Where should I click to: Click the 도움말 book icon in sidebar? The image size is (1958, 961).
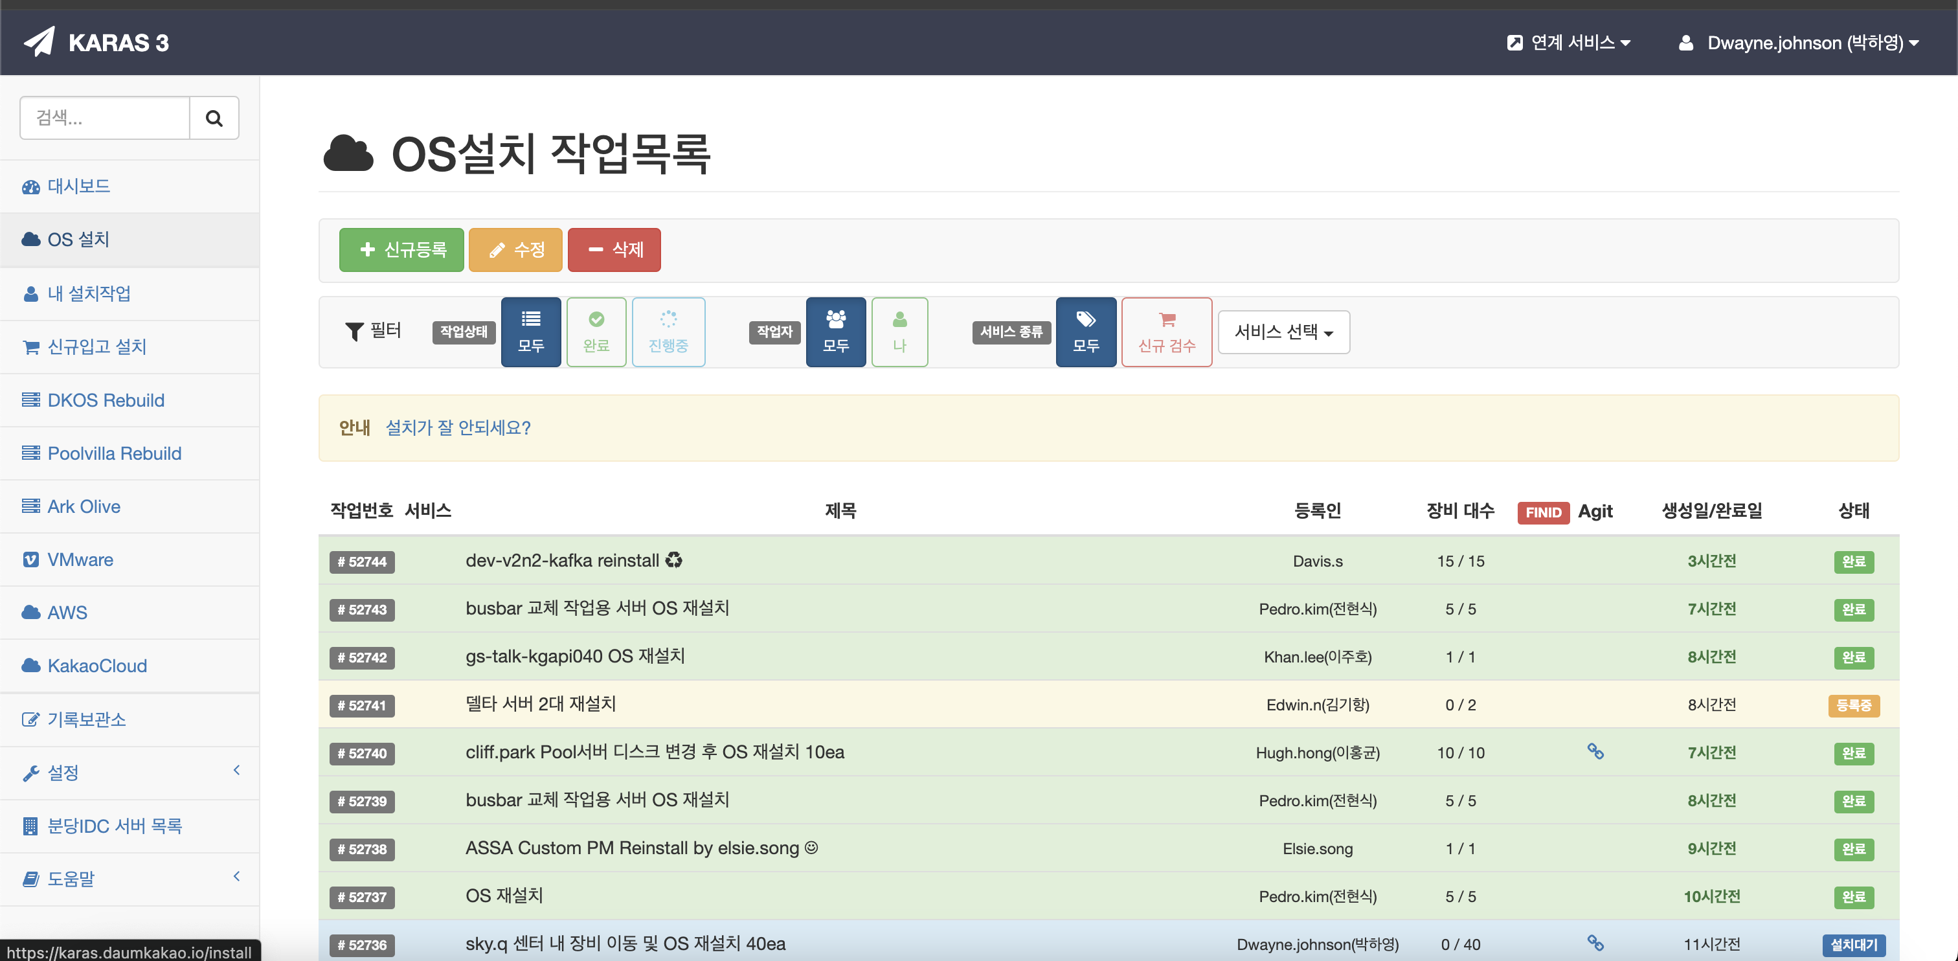click(x=30, y=879)
